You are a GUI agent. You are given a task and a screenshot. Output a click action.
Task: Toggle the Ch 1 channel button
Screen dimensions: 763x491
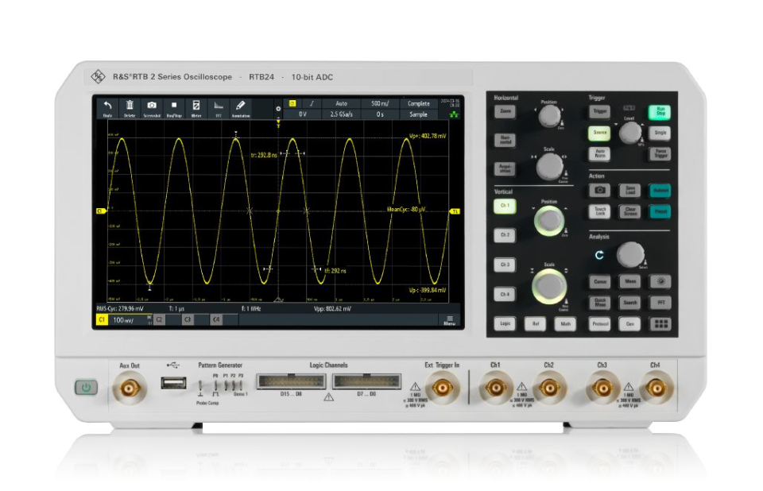point(504,206)
